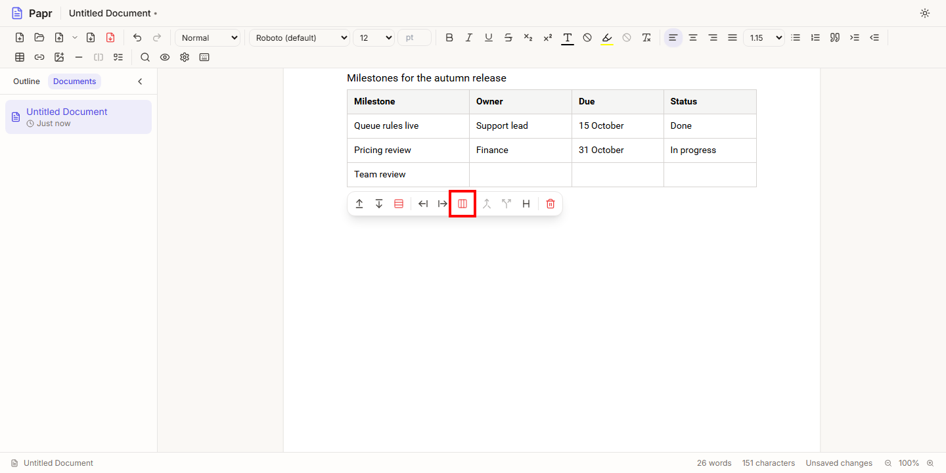This screenshot has width=946, height=473.
Task: Click the Papr logo
Action: click(x=32, y=13)
